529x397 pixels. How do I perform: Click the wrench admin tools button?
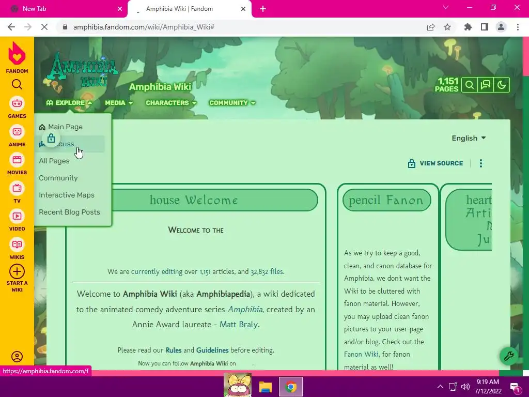coord(508,356)
